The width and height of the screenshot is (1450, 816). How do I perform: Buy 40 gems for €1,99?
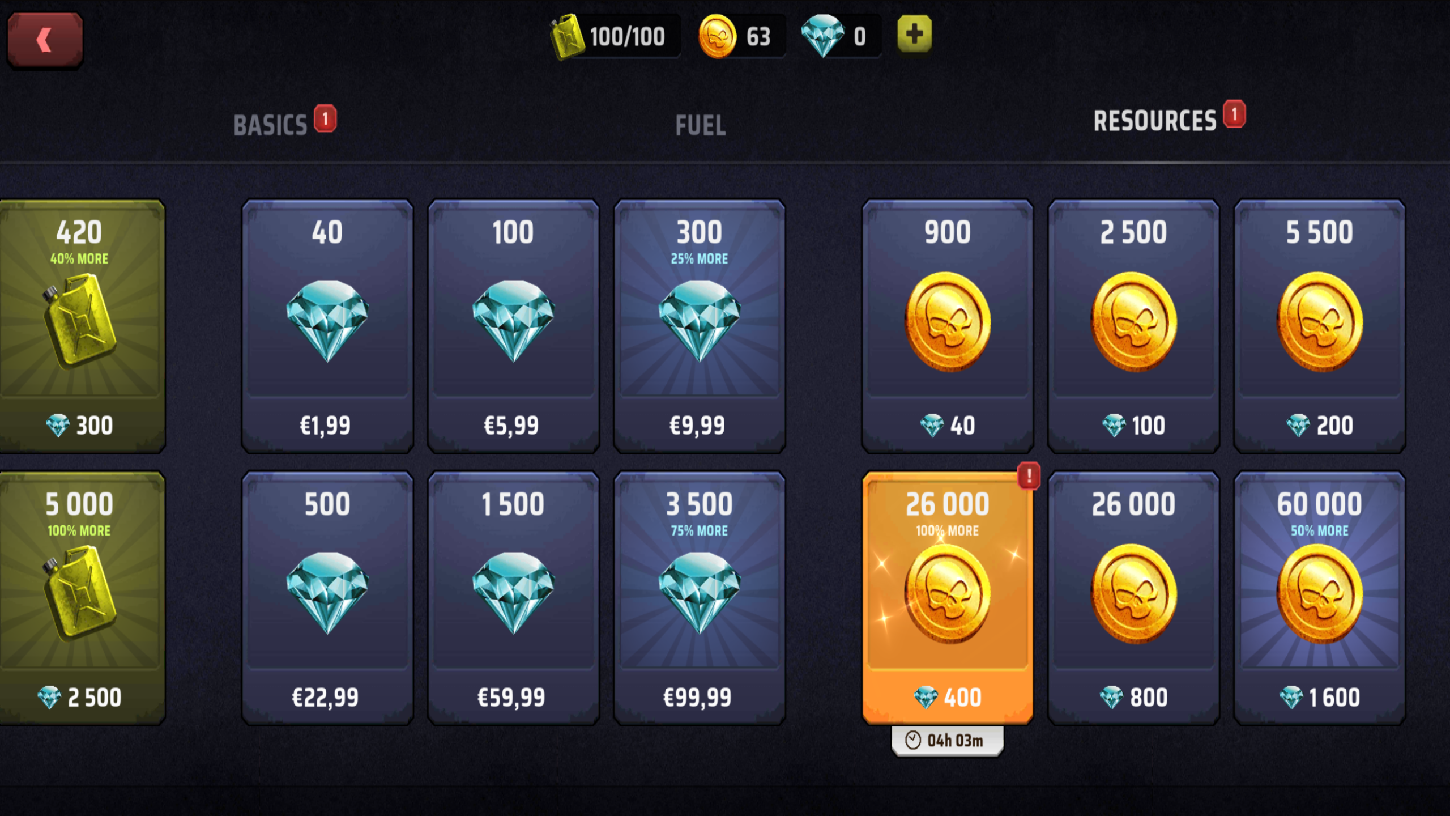[327, 326]
